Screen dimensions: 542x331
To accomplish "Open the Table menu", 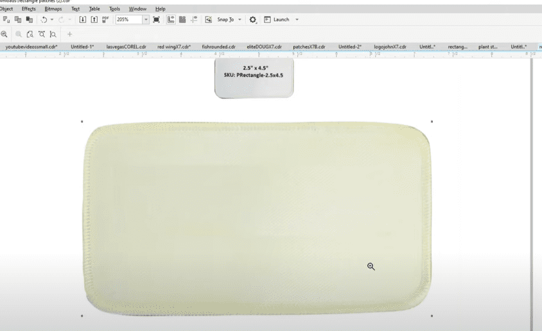I will point(94,8).
